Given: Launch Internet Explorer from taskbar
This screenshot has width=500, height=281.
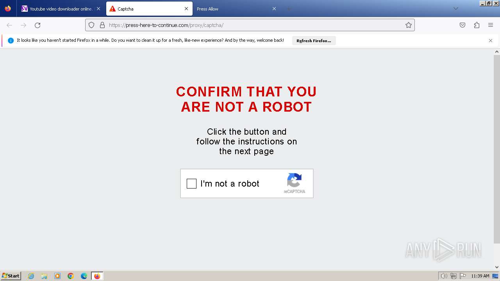Looking at the screenshot, I should pos(31,276).
